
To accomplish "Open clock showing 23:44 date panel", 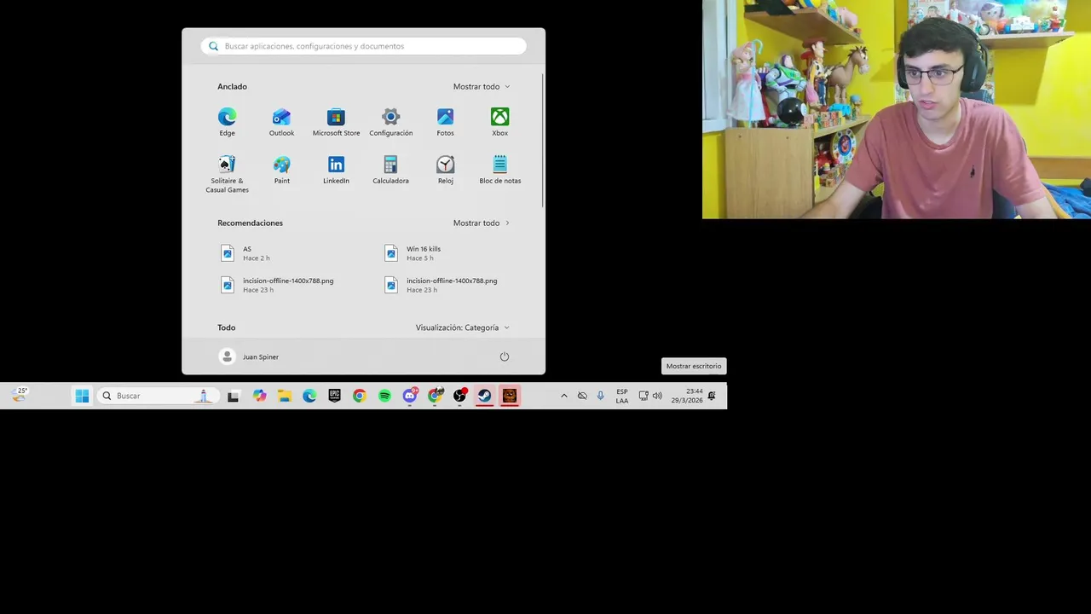I will pyautogui.click(x=687, y=396).
